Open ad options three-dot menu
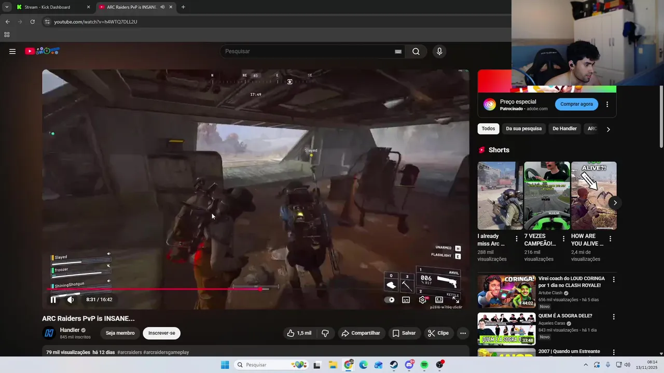664x373 pixels. click(x=607, y=104)
